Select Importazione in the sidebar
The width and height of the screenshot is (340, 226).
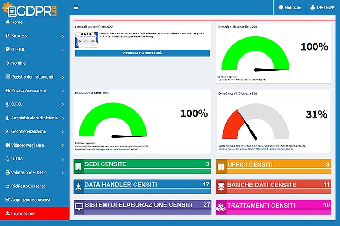tap(23, 214)
